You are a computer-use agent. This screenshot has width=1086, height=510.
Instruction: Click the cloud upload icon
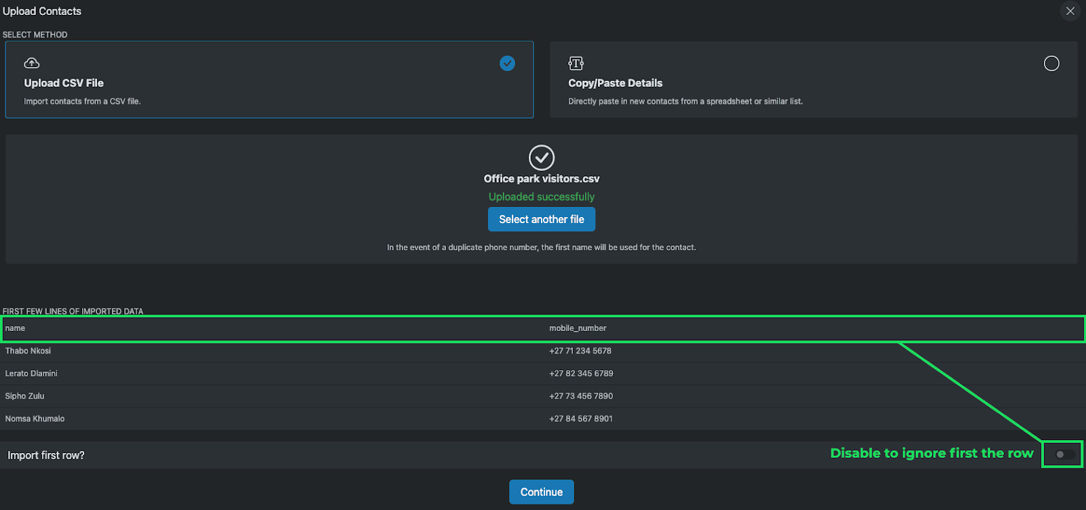click(x=32, y=63)
